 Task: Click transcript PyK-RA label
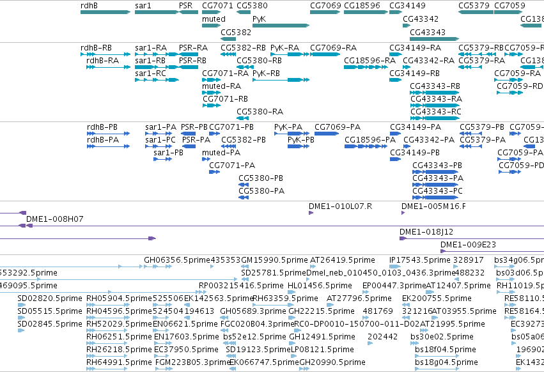click(285, 48)
